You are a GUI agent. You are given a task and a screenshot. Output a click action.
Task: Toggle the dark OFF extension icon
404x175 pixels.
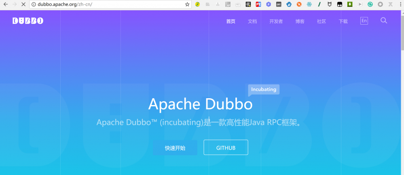279,4
